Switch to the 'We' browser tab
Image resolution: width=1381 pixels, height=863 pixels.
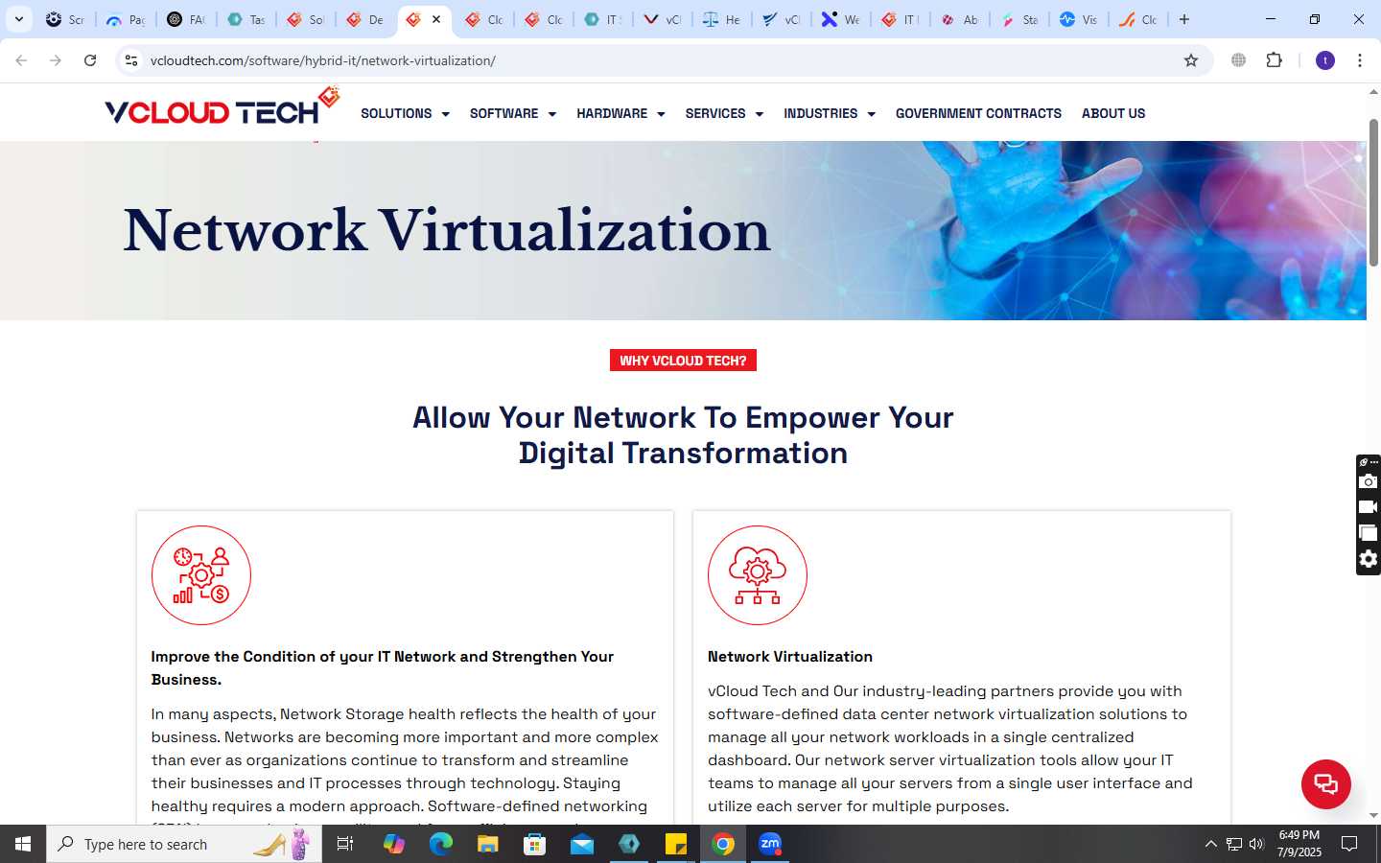tap(841, 19)
